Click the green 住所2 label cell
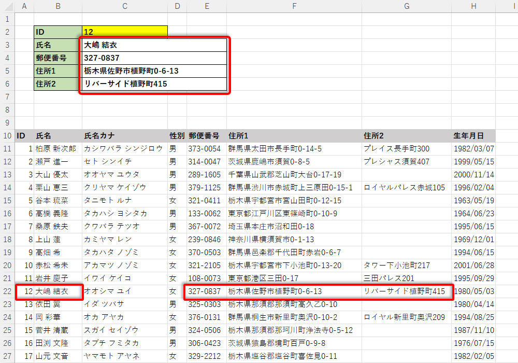The width and height of the screenshot is (518, 363). (57, 84)
